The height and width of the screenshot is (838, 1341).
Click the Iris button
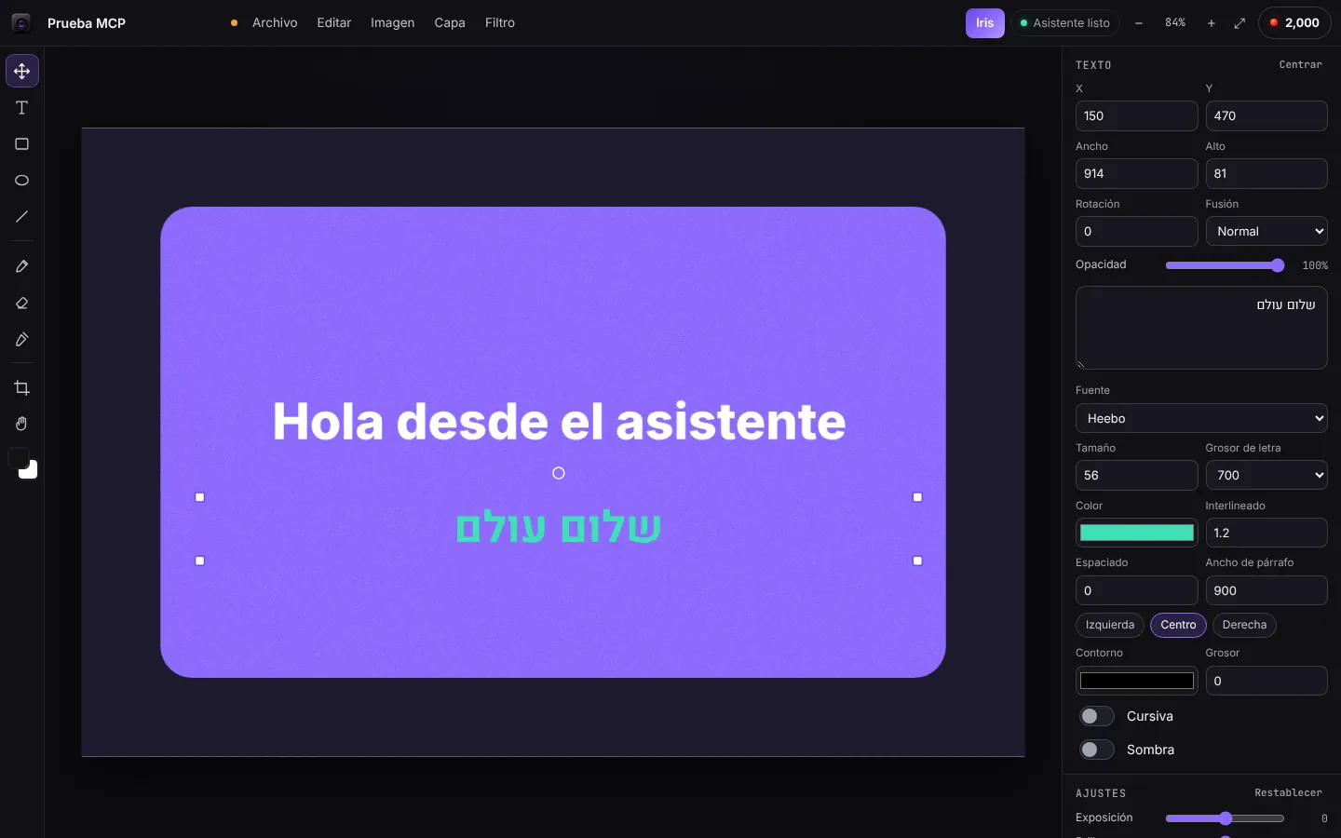(985, 23)
